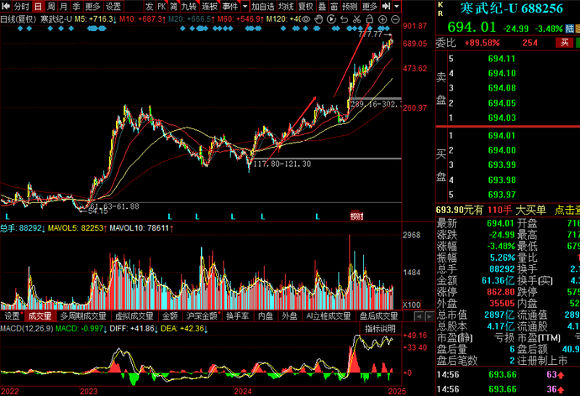Screen dimensions: 580x396
Task: Zoom in the chart with plus icon
Action: pos(382,18)
